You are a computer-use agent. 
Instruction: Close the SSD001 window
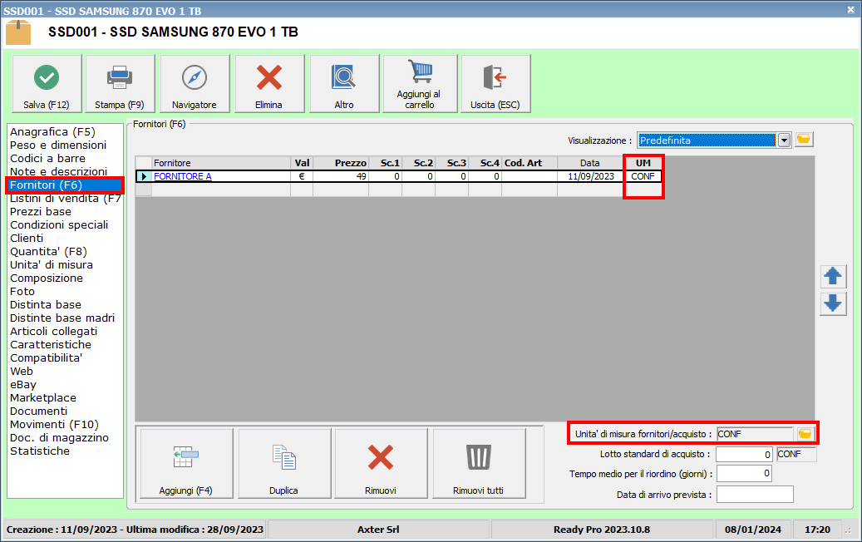click(x=850, y=9)
